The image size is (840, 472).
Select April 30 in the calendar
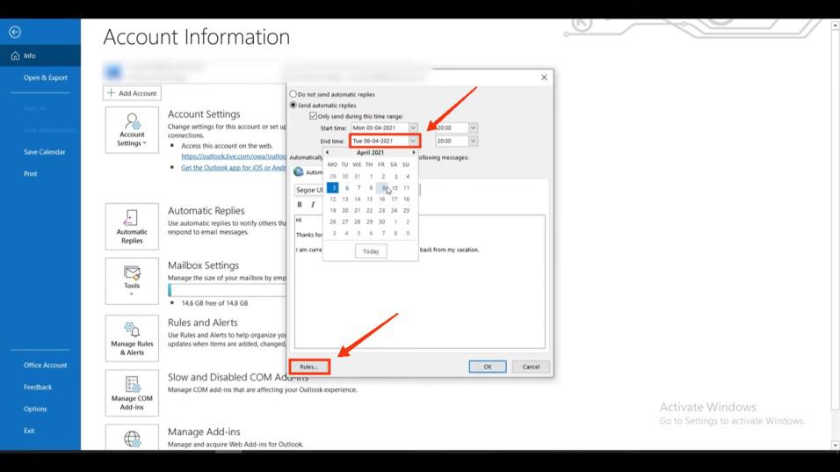coord(382,221)
